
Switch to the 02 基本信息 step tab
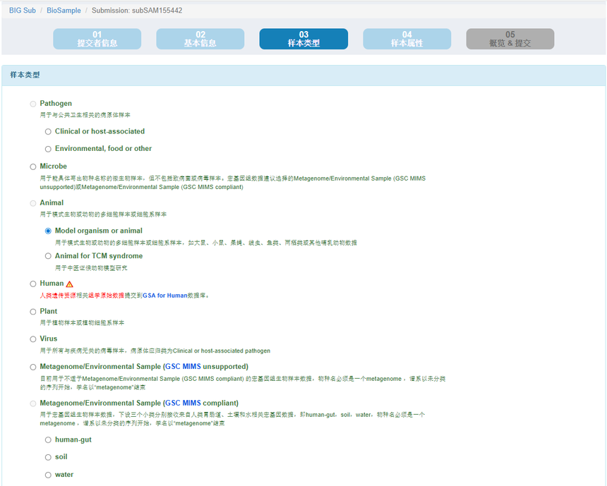pyautogui.click(x=200, y=39)
